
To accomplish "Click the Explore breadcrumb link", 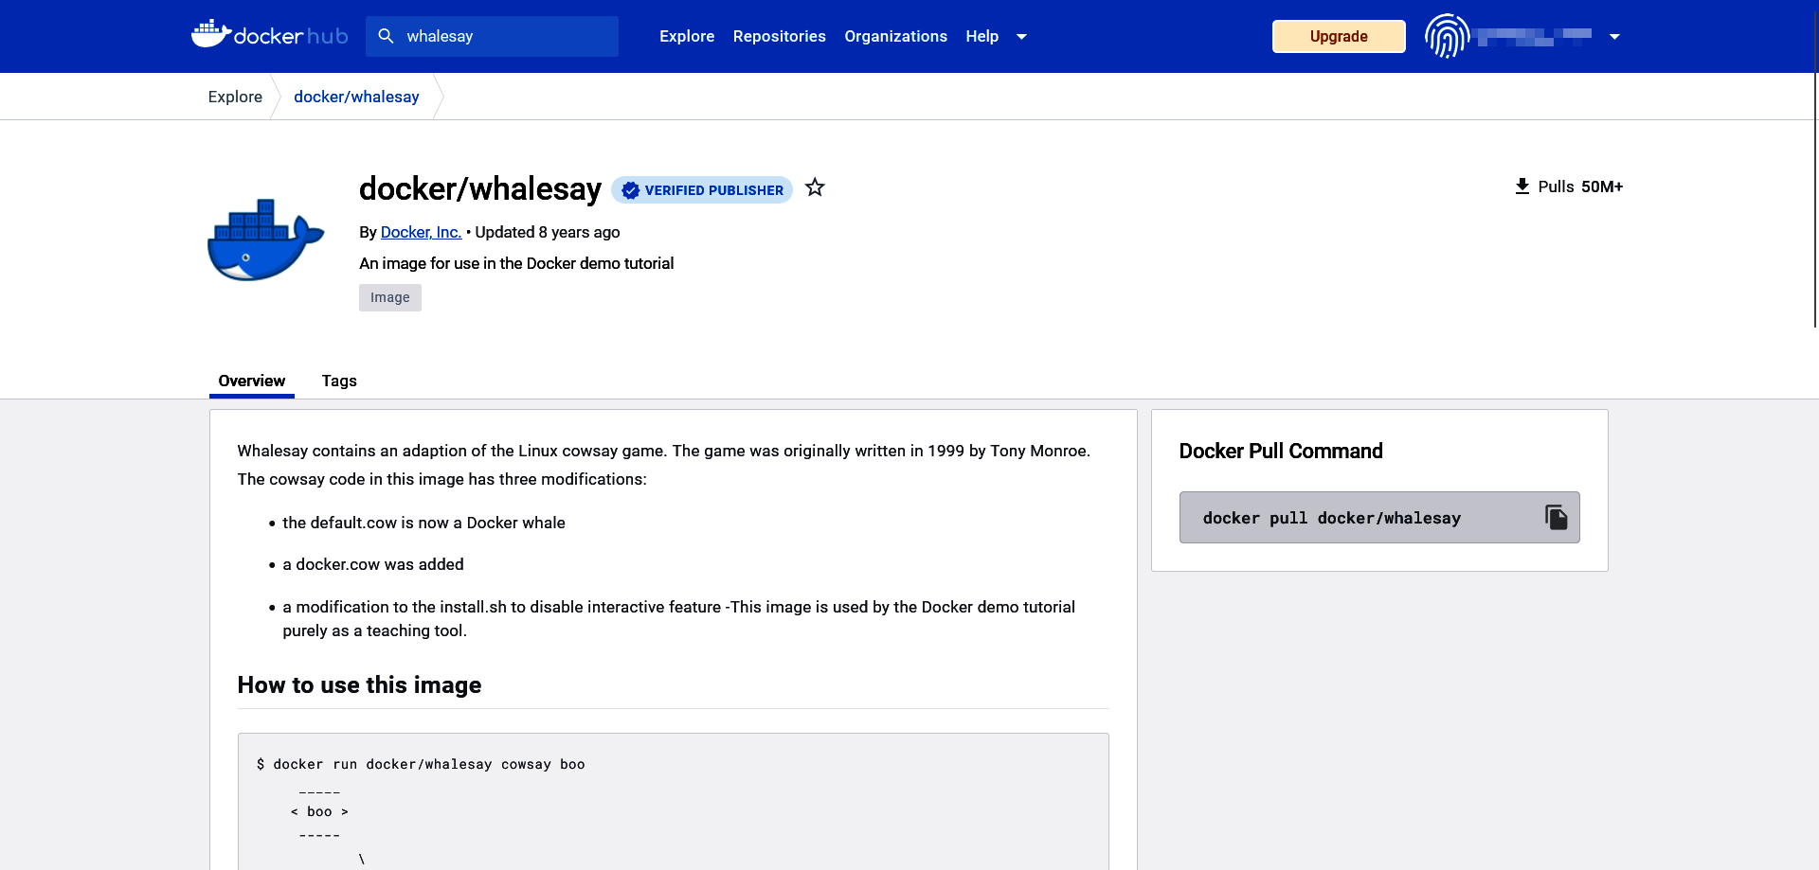I will click(x=235, y=97).
